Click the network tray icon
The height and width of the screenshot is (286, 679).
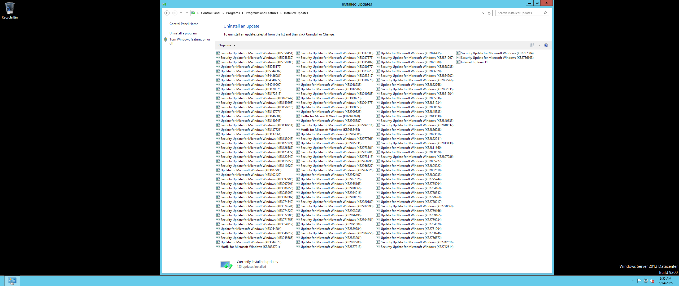(x=646, y=281)
